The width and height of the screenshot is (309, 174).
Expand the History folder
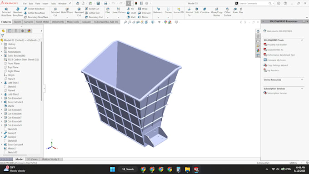click(1, 44)
